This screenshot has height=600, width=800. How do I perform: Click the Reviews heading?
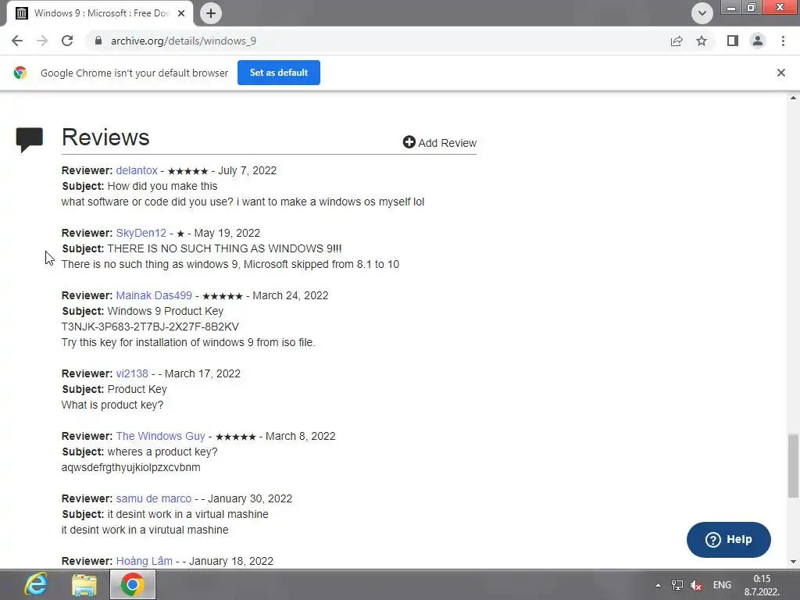point(105,137)
